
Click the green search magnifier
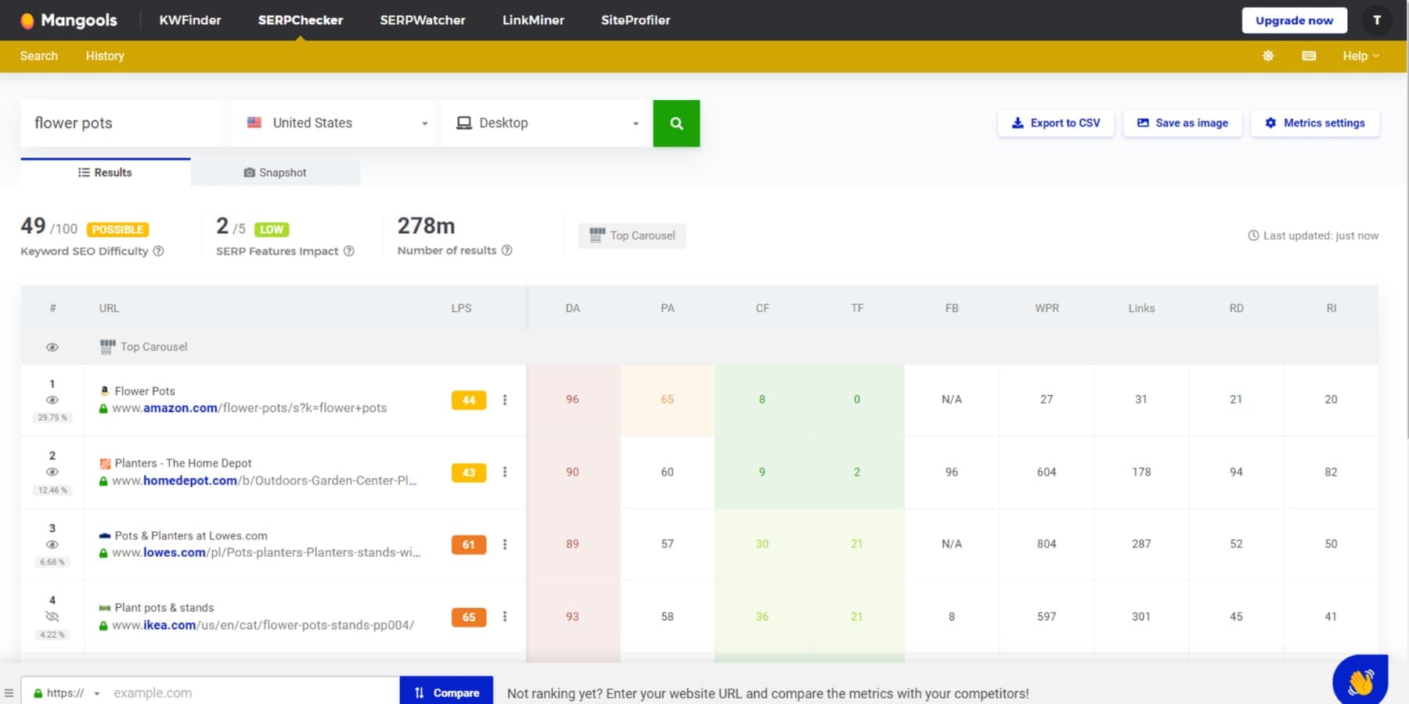point(676,123)
